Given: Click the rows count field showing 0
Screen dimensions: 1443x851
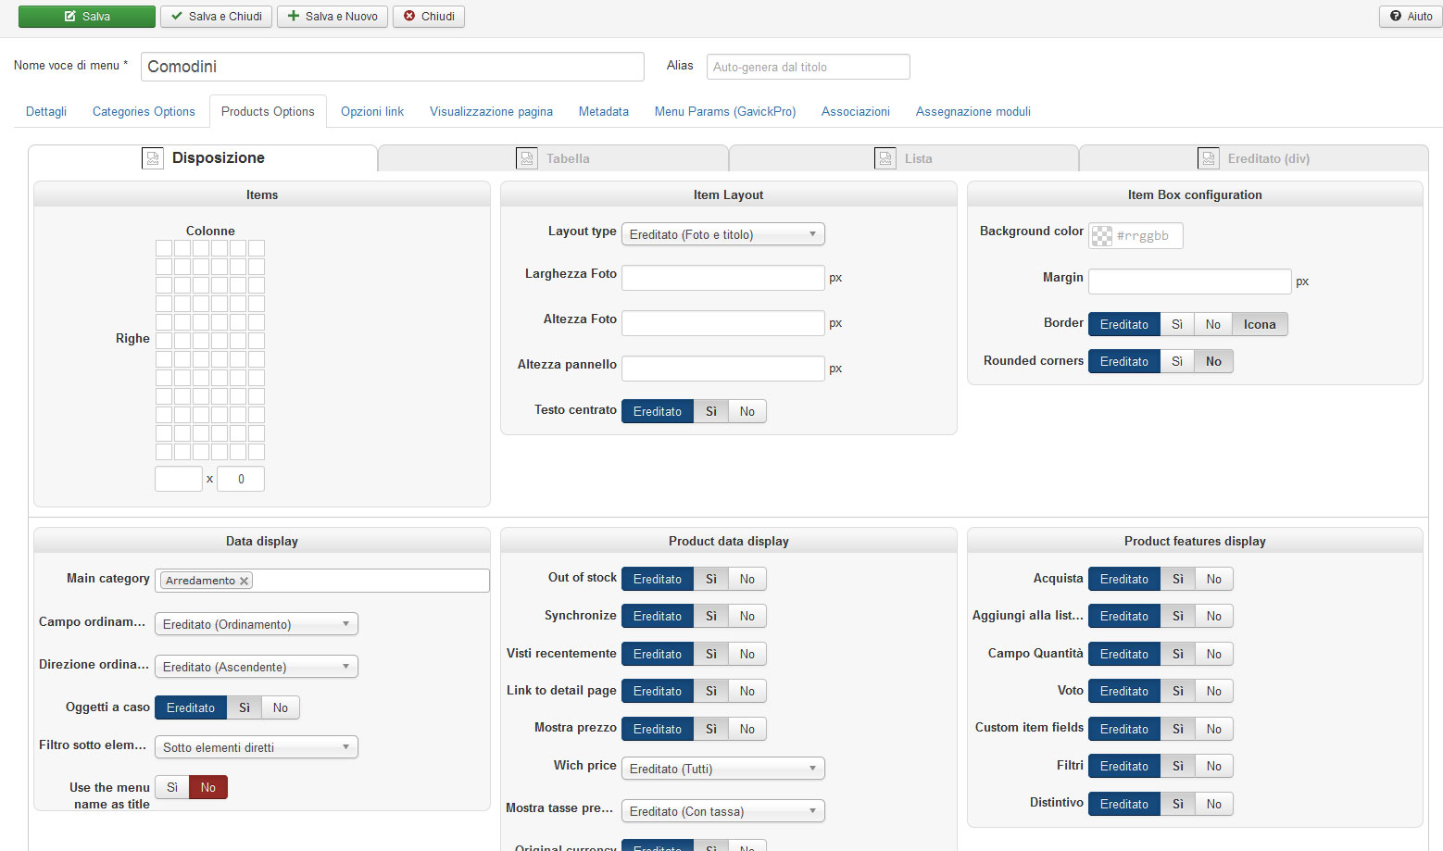Looking at the screenshot, I should 241,479.
